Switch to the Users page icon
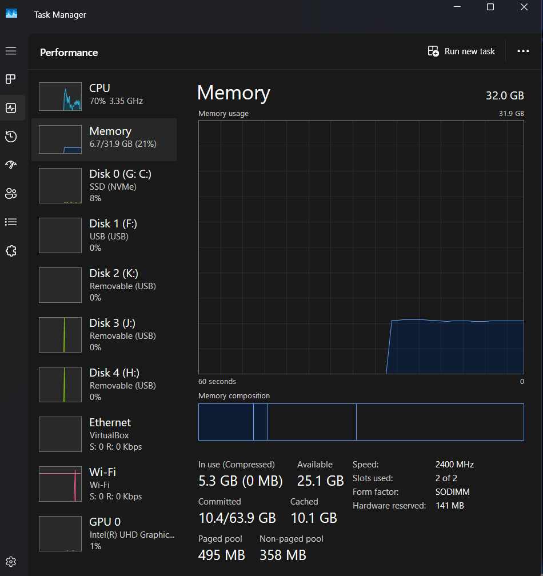The image size is (543, 576). coord(11,193)
